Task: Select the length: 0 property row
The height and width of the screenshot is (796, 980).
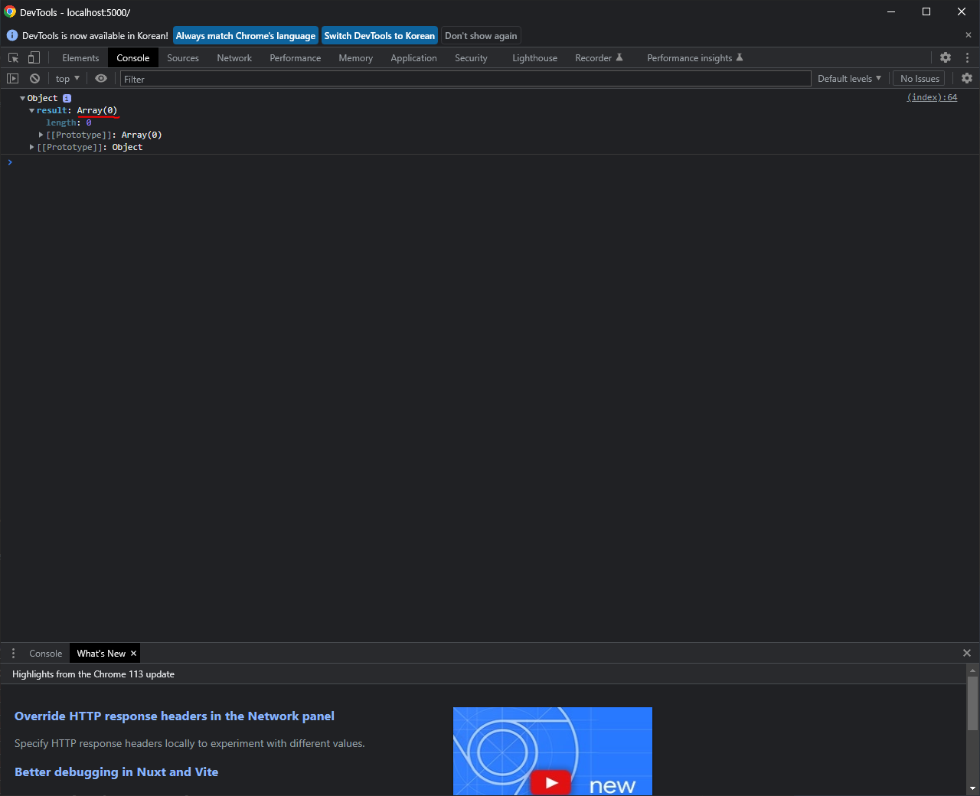Action: pyautogui.click(x=69, y=122)
